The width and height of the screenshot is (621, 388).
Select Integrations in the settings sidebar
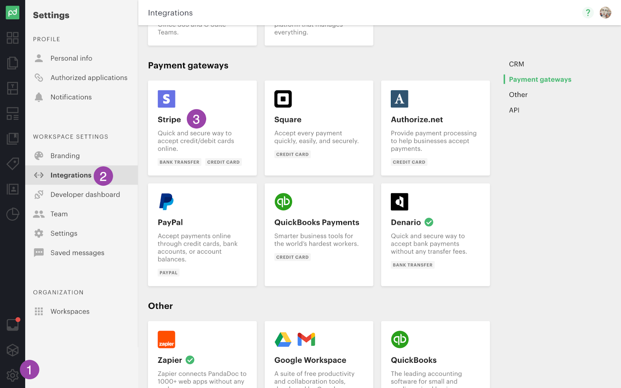pyautogui.click(x=82, y=175)
